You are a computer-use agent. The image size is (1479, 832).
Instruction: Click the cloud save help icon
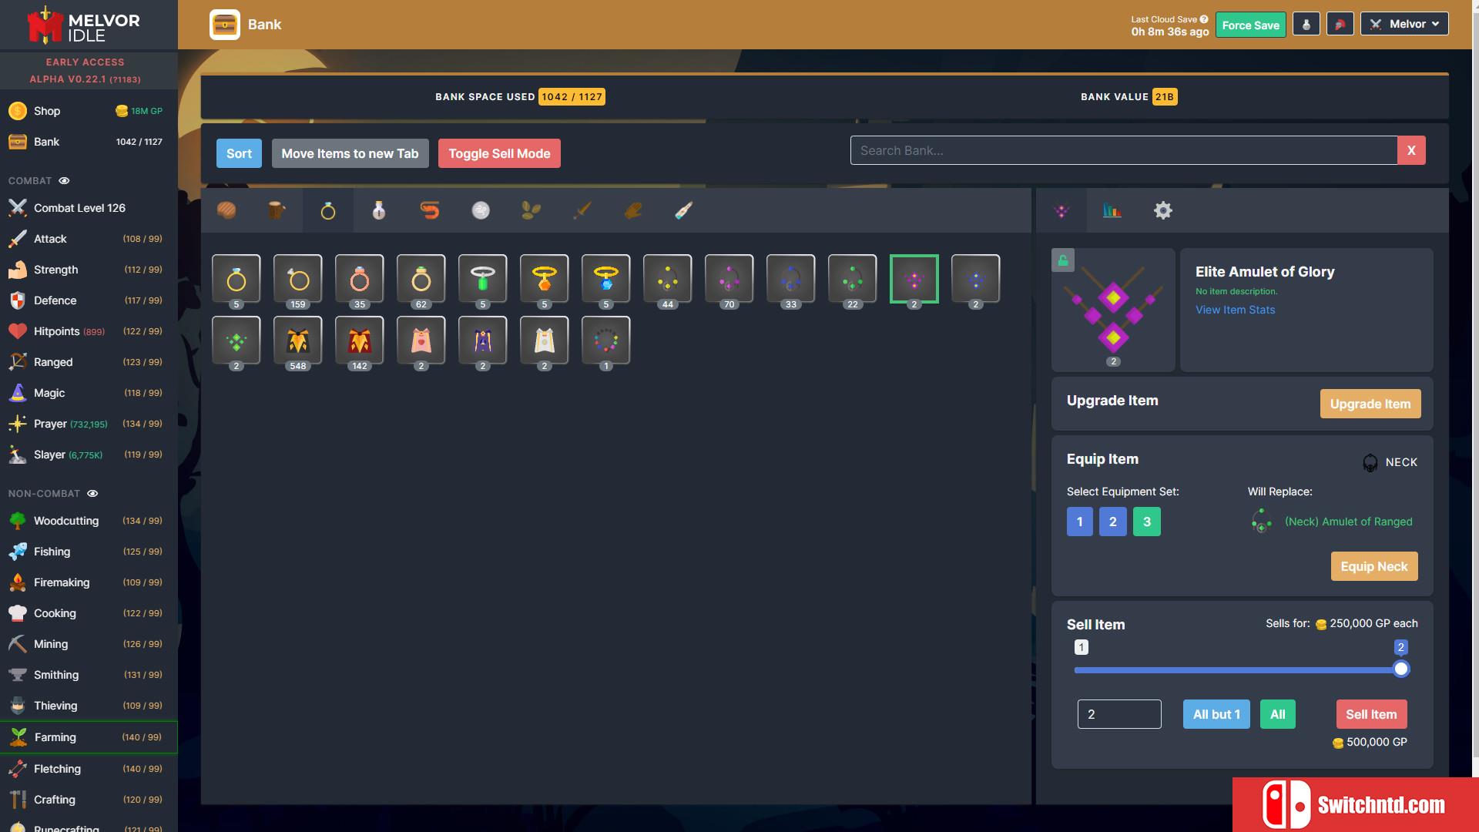(1204, 19)
